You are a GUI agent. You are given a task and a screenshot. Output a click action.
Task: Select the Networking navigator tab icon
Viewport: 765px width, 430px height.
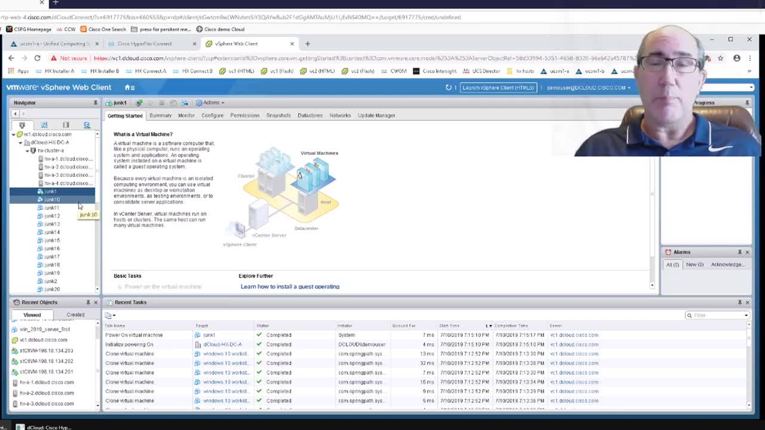click(x=87, y=125)
